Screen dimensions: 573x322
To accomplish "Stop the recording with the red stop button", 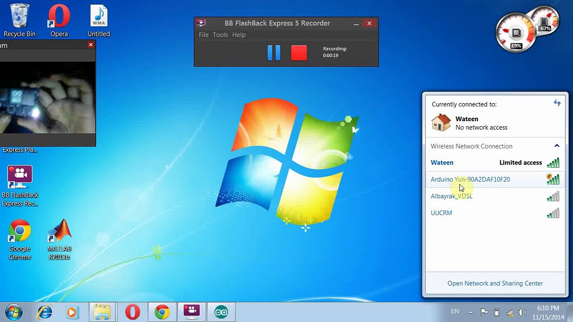I will tap(299, 53).
